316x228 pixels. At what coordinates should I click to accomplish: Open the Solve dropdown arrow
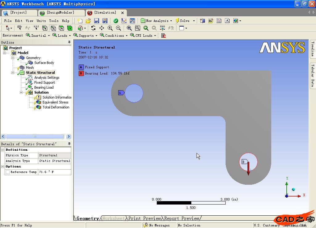(194, 21)
